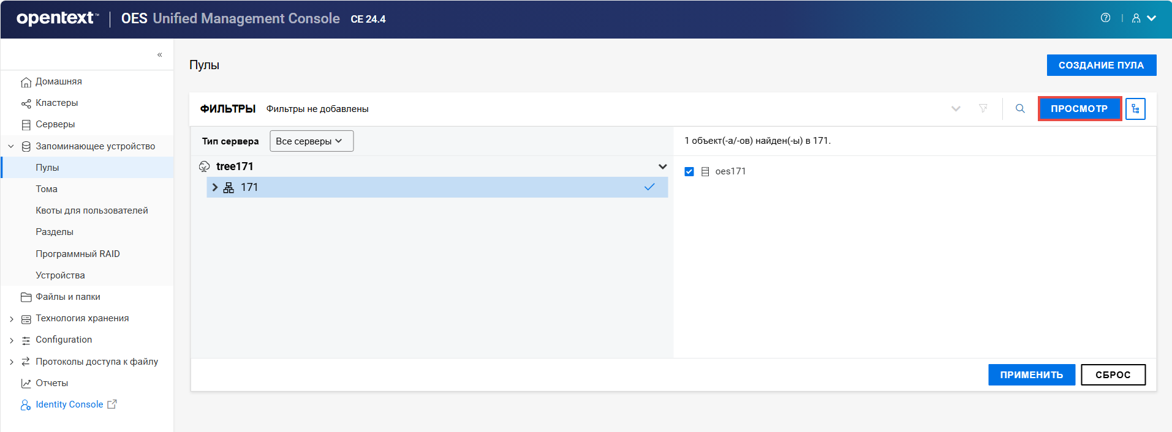Collapse the sidebar with double-chevron icon
This screenshot has height=432, width=1172.
[159, 54]
